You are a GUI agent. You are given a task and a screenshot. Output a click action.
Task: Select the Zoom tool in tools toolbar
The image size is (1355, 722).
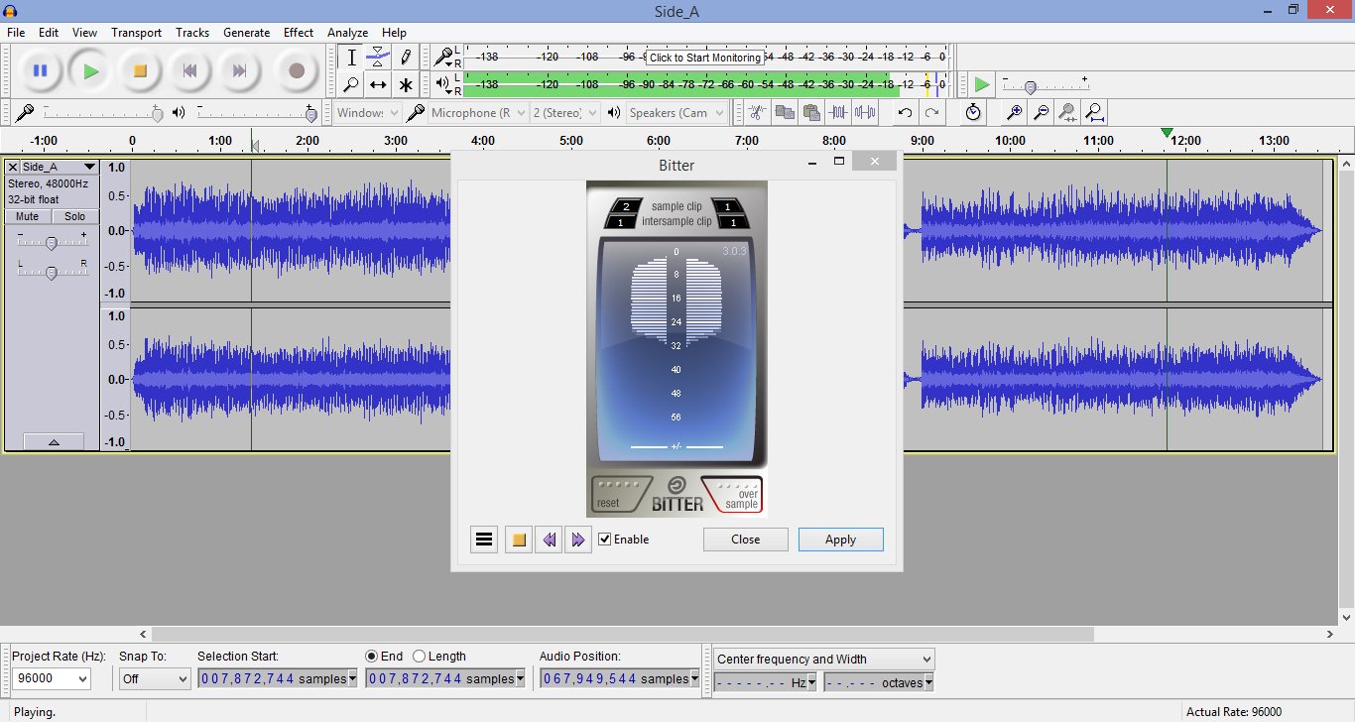click(351, 84)
